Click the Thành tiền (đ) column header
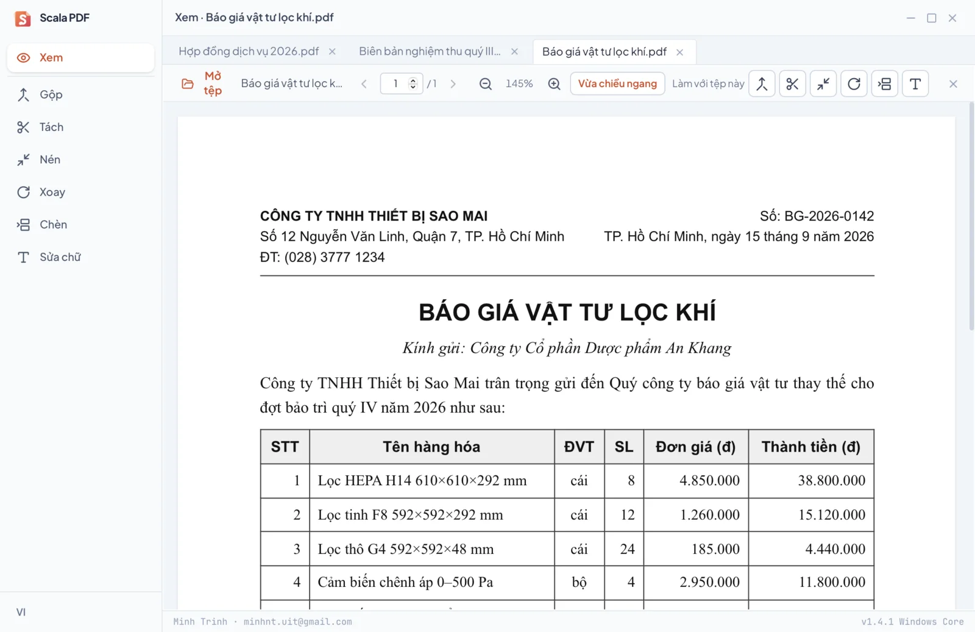 (x=811, y=447)
